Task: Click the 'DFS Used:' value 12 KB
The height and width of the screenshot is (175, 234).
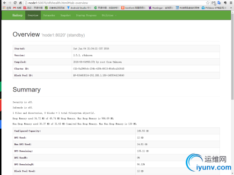Action: (x=140, y=138)
